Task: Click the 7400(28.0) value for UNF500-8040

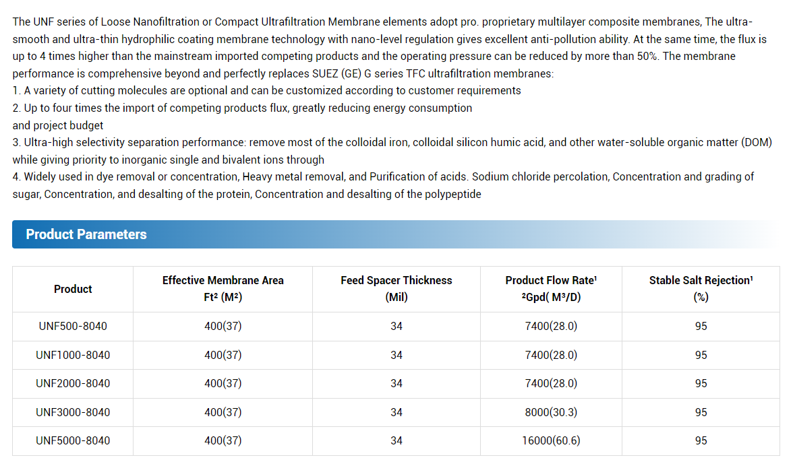Action: (x=552, y=326)
